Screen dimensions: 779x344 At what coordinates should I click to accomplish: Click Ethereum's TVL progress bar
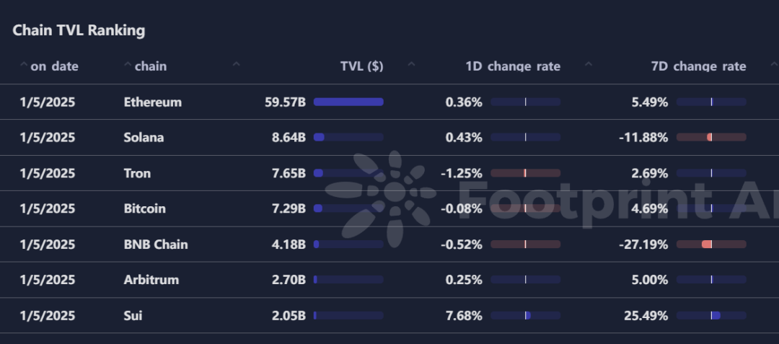pyautogui.click(x=348, y=102)
